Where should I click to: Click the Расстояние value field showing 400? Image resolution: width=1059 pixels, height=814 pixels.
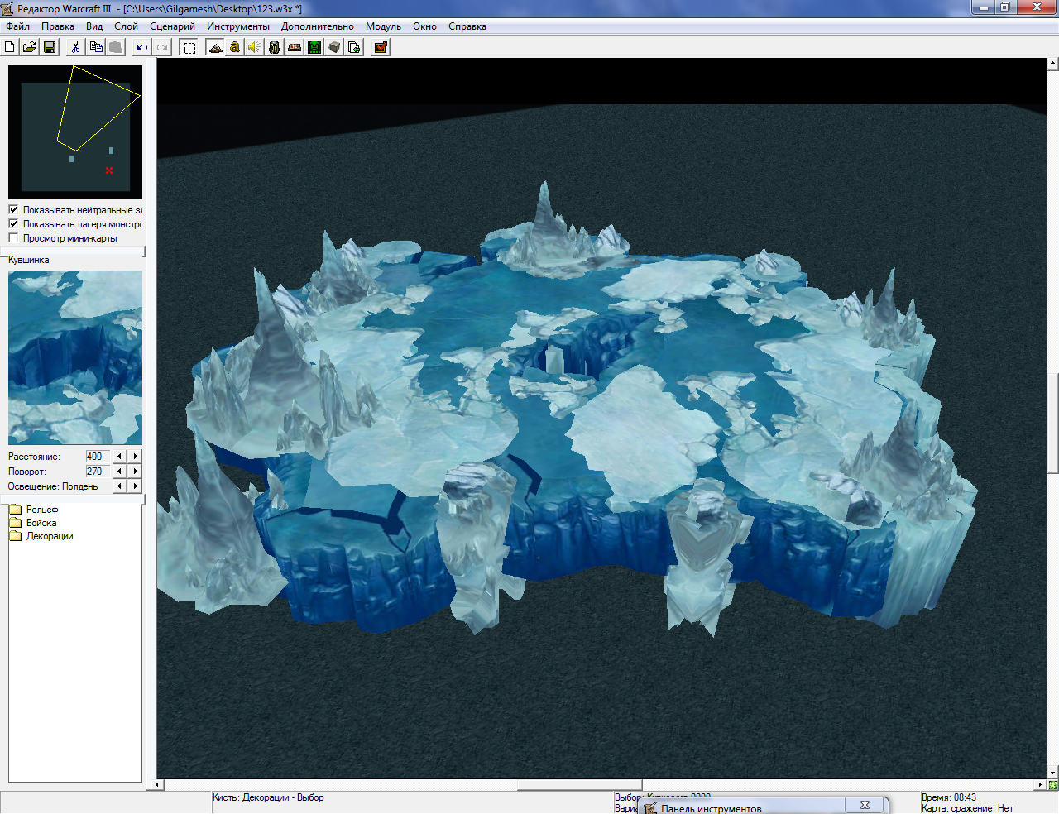98,456
